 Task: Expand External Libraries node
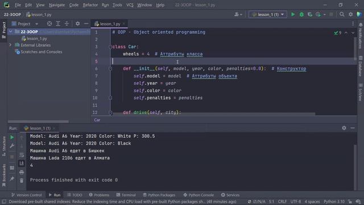10,45
